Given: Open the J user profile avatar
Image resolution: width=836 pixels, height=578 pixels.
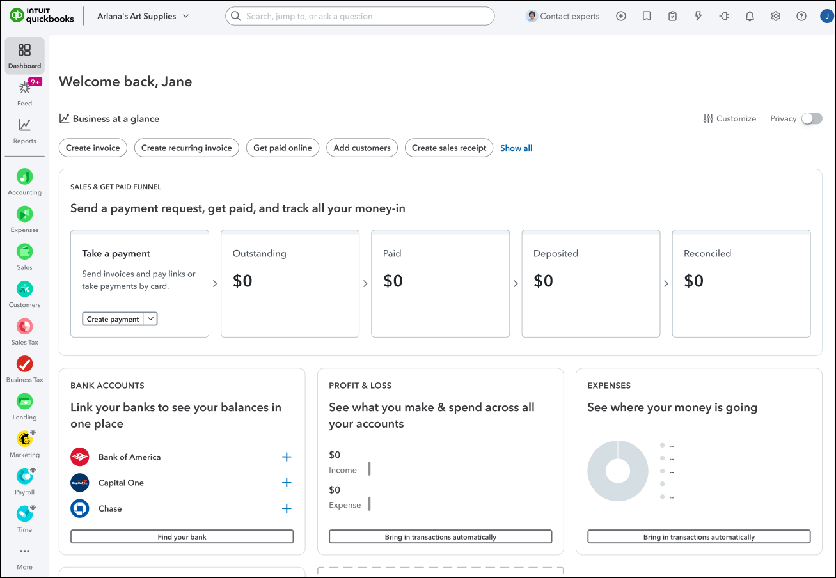Looking at the screenshot, I should (826, 17).
